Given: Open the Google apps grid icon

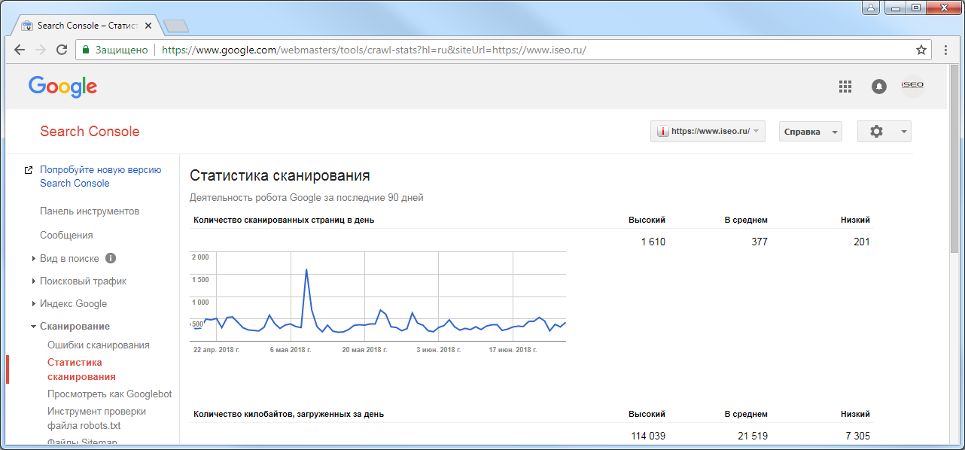Looking at the screenshot, I should click(x=845, y=87).
